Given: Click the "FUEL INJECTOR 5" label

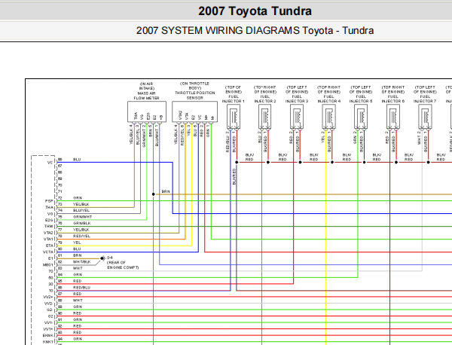Looking at the screenshot, I should pyautogui.click(x=361, y=99).
